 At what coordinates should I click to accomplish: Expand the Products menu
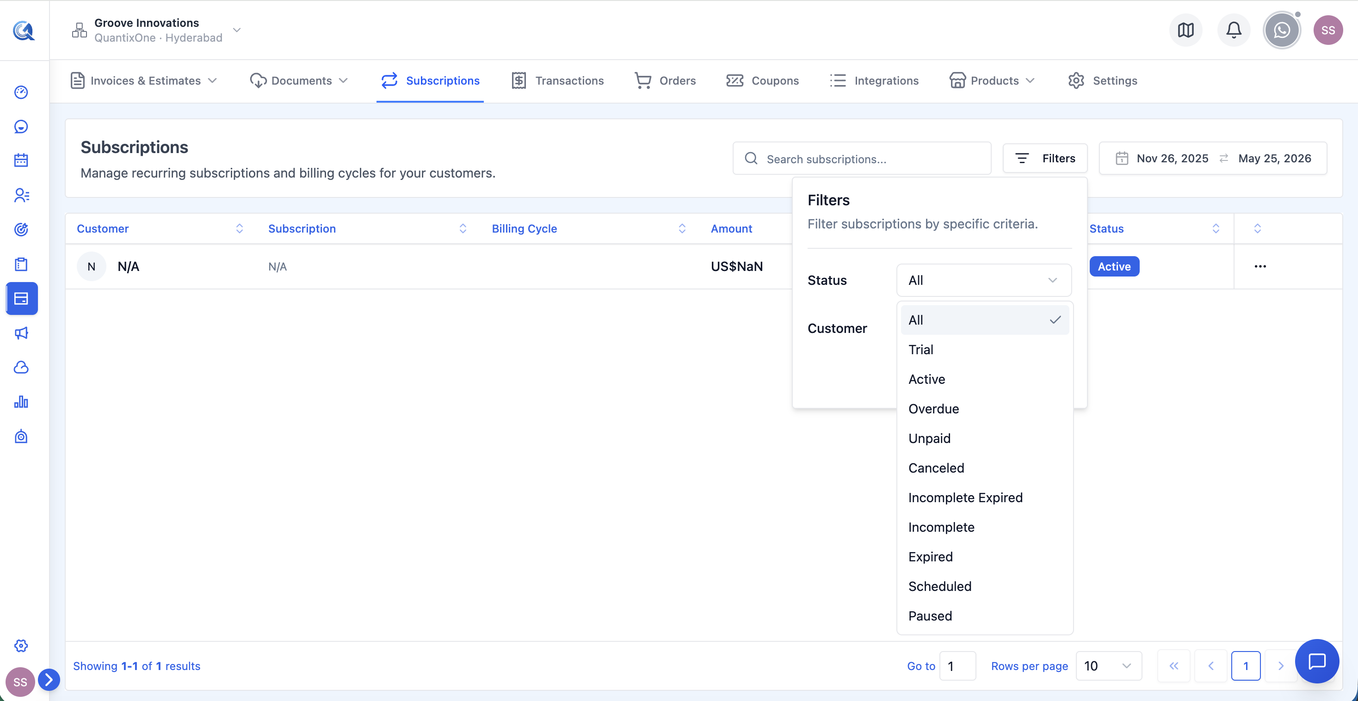pos(992,80)
